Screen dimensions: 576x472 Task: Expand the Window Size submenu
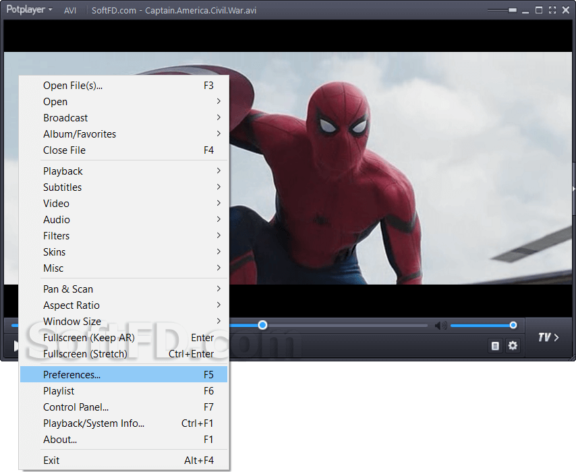click(x=124, y=322)
